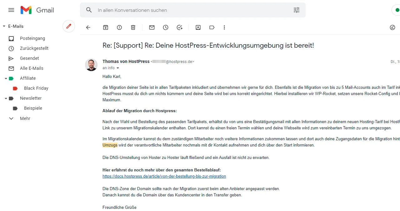400x211 pixels.
Task: Click the heading 'Ablauf der Migration durch Hostpress:'
Action: pos(139,111)
